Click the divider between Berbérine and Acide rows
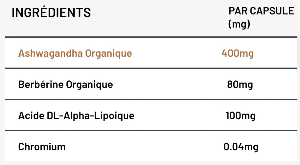 150,99
